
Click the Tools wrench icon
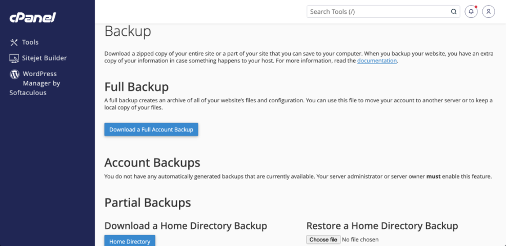click(14, 42)
